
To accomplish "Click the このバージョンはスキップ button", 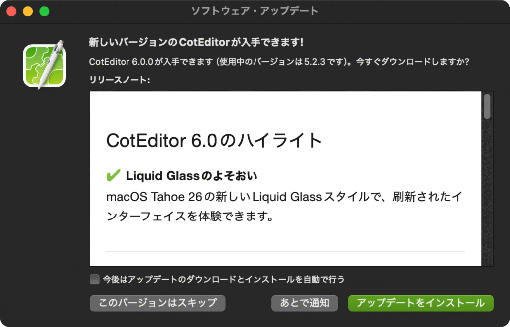I will 157,303.
